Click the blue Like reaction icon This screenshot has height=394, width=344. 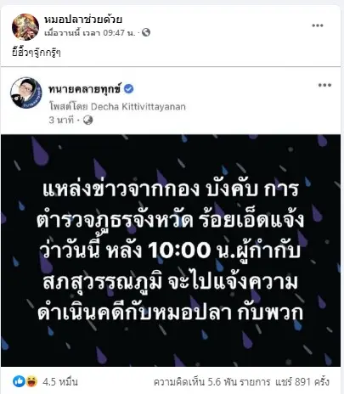tap(19, 381)
